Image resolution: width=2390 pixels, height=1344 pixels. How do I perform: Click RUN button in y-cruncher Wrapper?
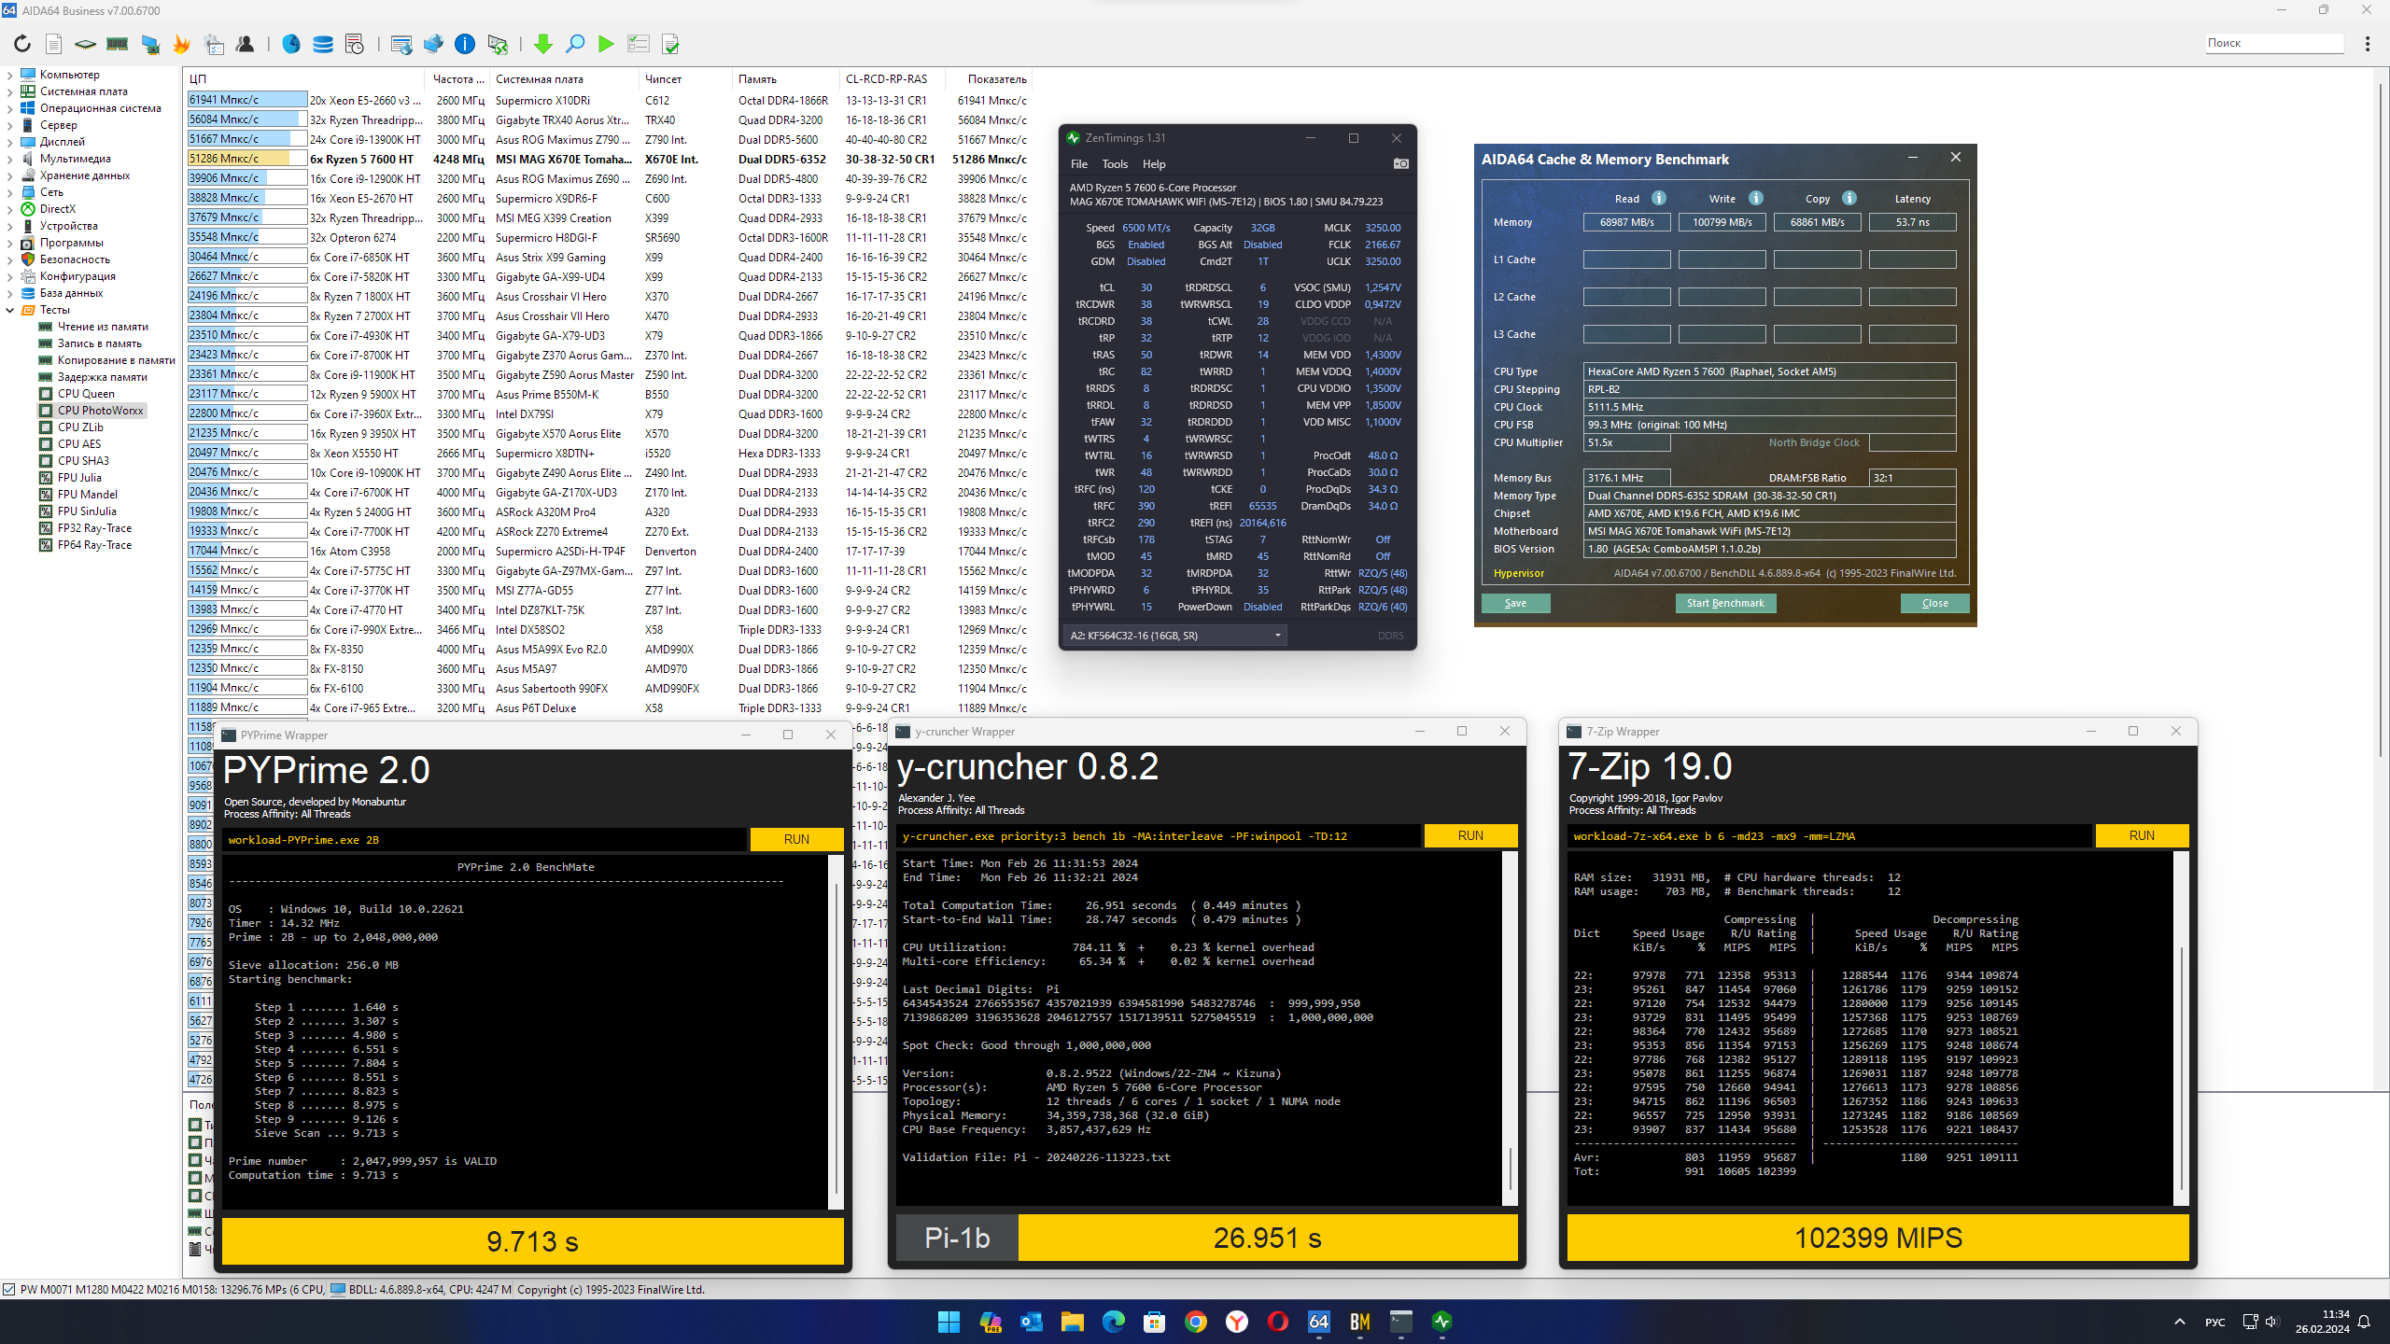click(1469, 835)
